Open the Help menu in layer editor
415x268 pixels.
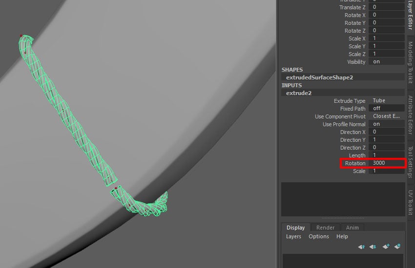pyautogui.click(x=342, y=237)
